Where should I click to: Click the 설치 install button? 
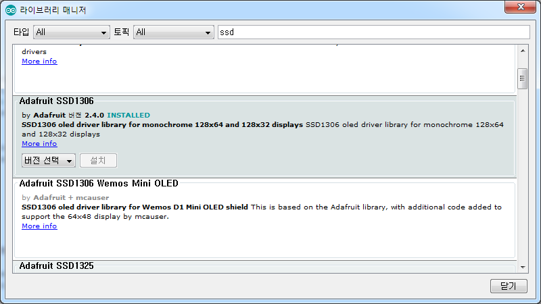pos(98,161)
